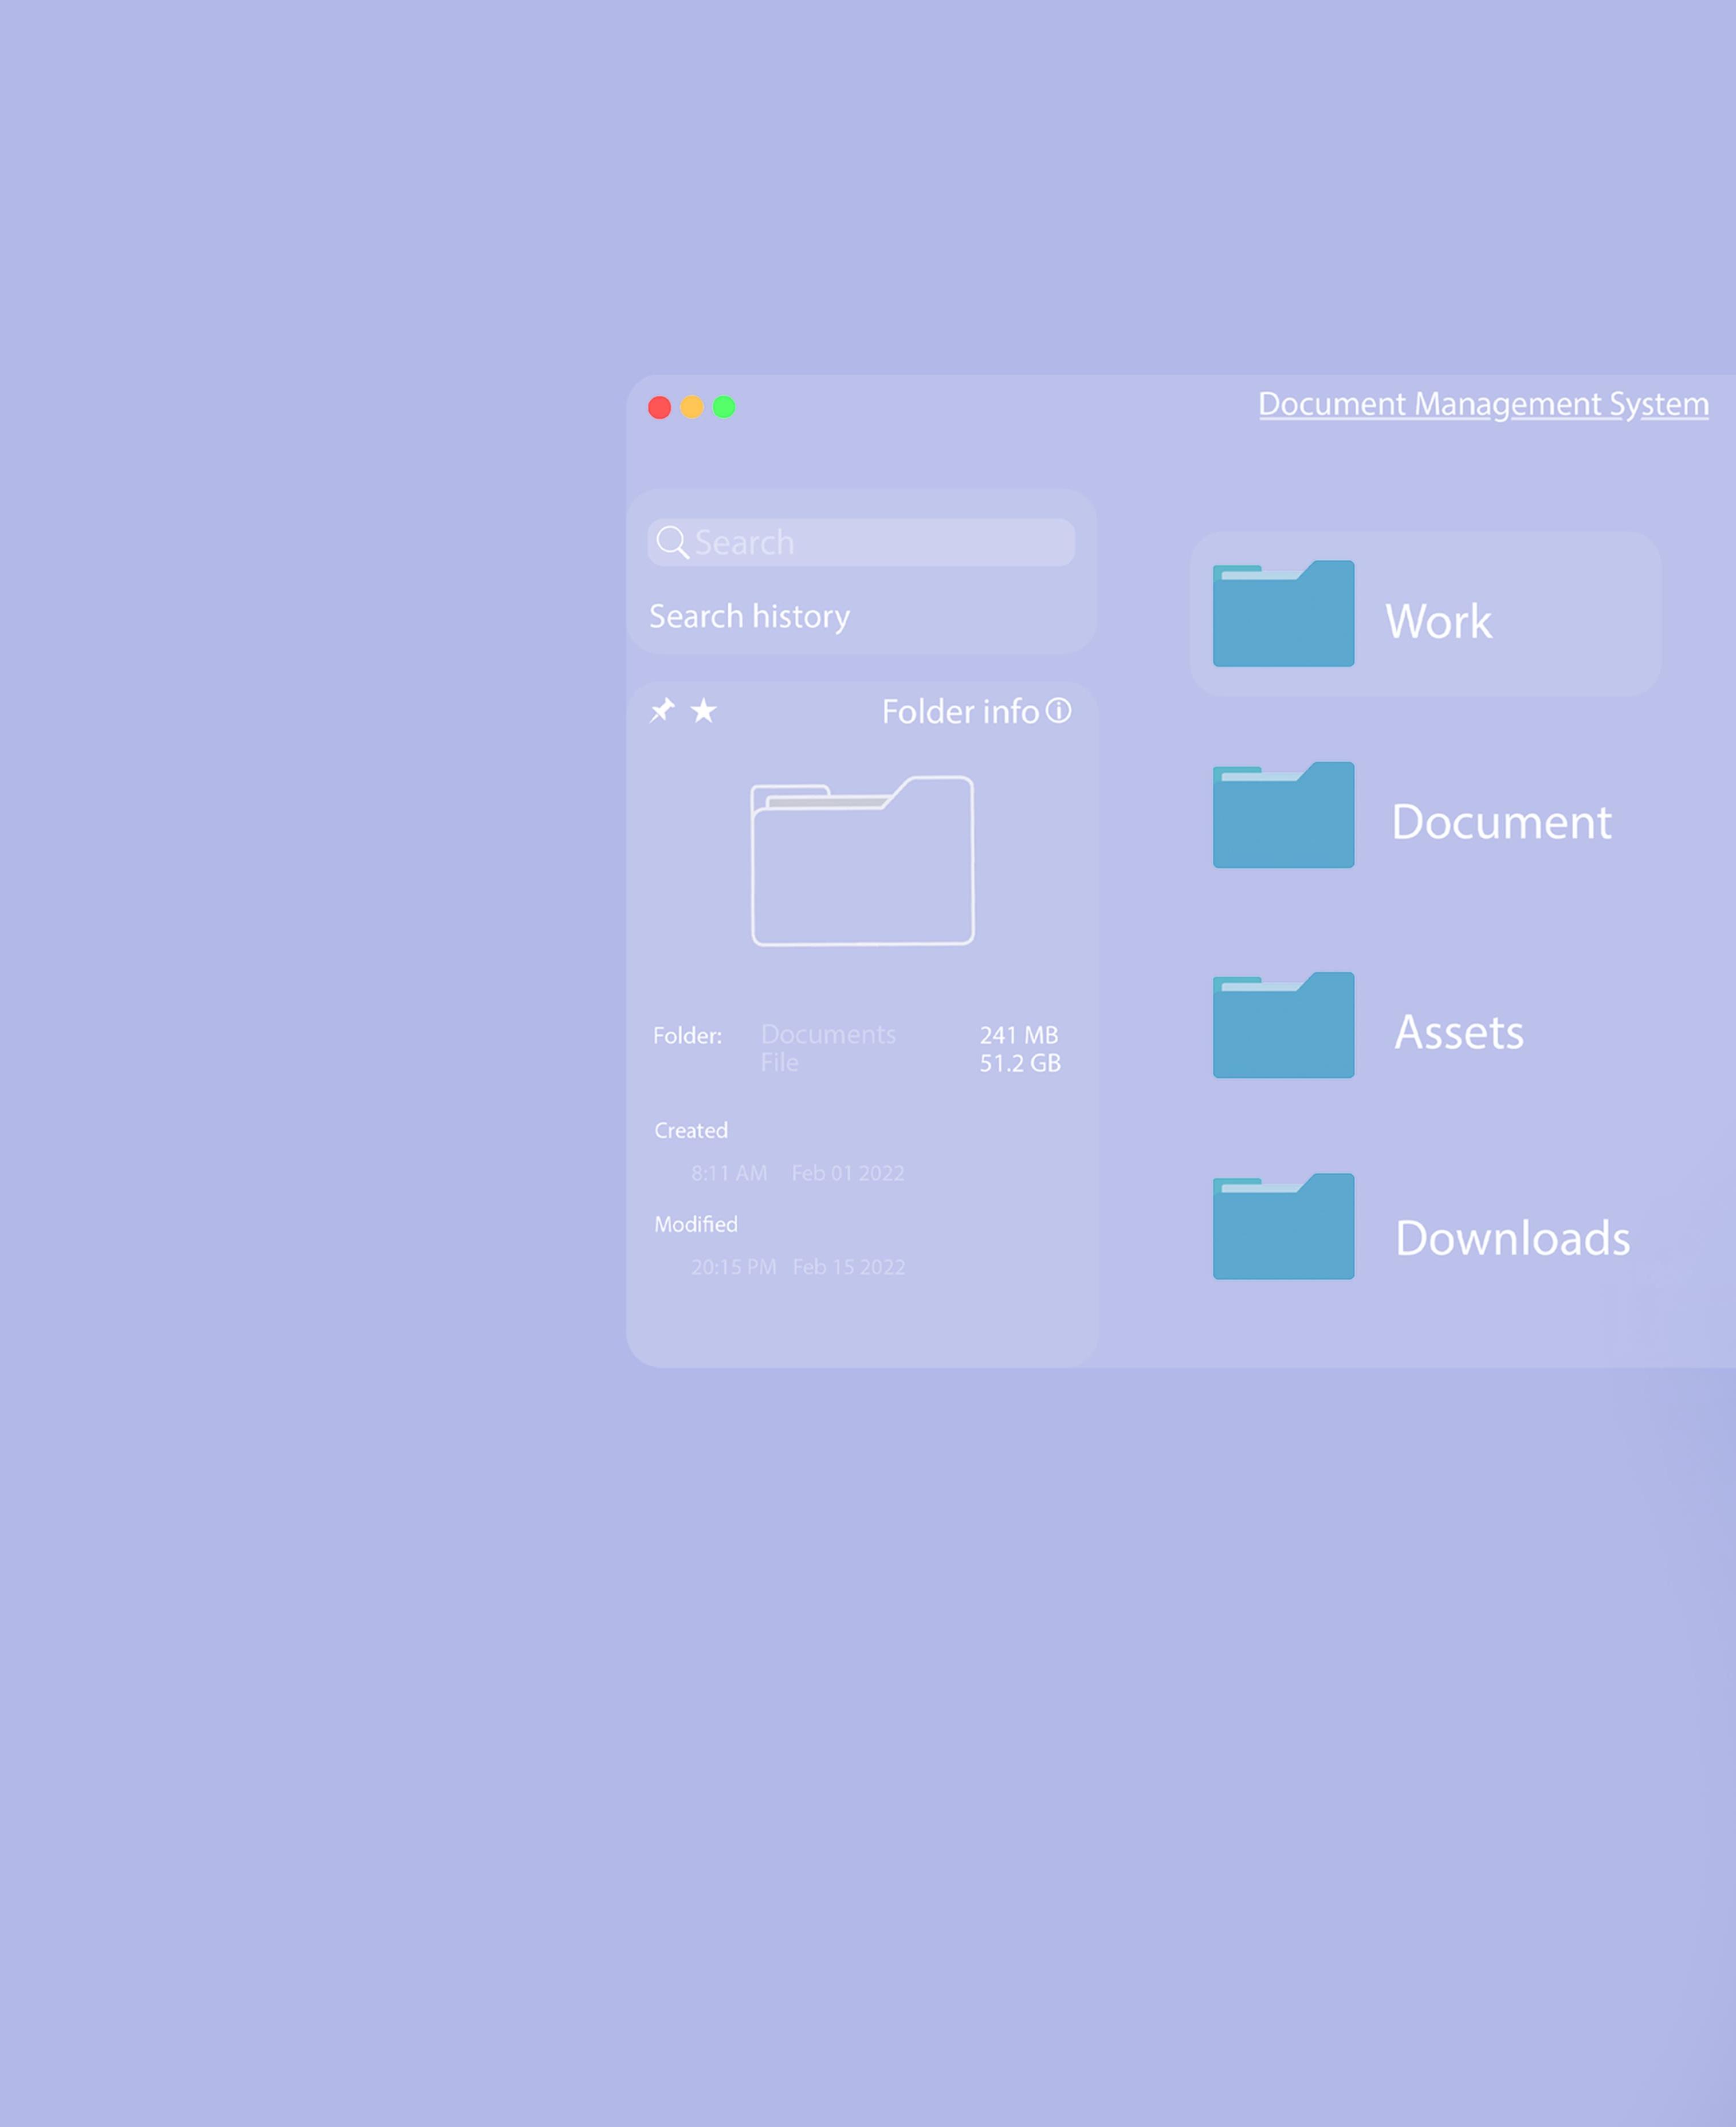Click the 8:11 AM created time

click(729, 1173)
